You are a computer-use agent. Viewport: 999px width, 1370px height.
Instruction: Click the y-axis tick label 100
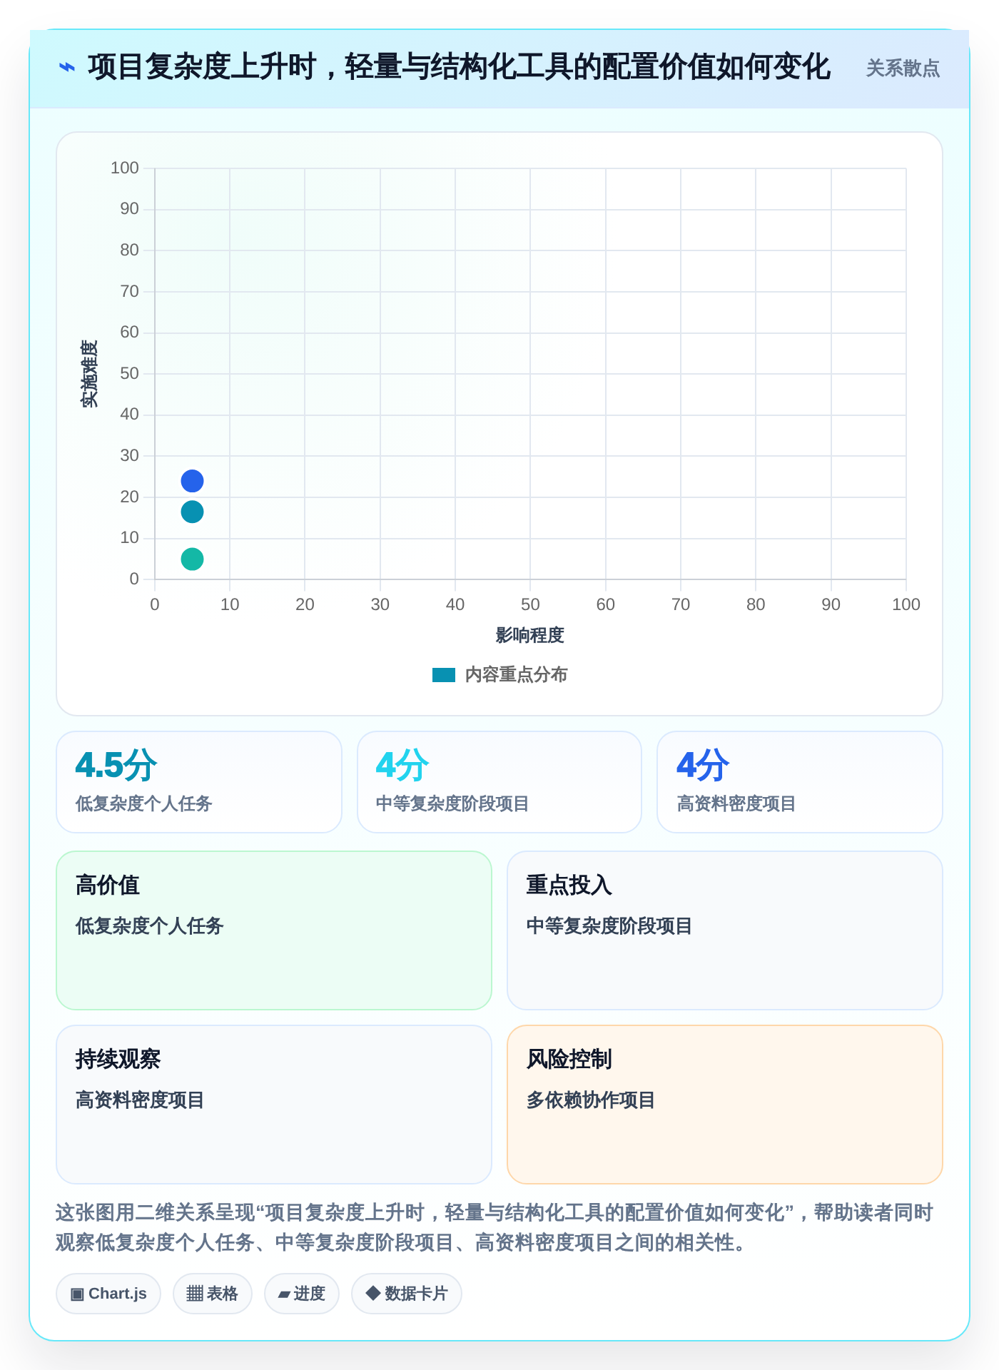(125, 168)
